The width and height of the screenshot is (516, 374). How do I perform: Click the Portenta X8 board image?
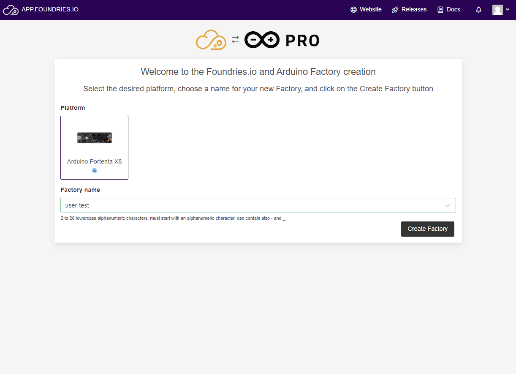95,137
